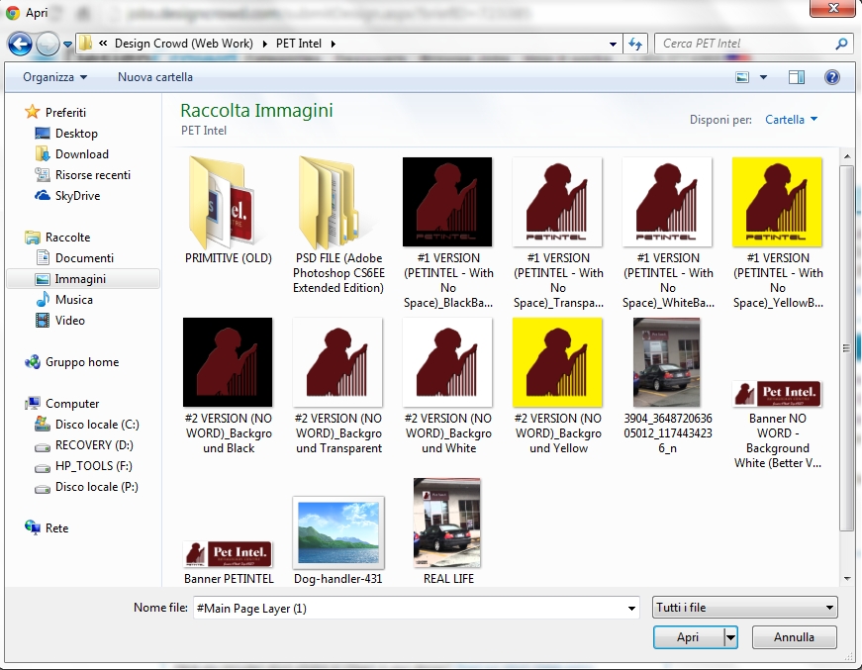Click the file list vertical scroll thumb
This screenshot has width=862, height=670.
click(x=846, y=347)
